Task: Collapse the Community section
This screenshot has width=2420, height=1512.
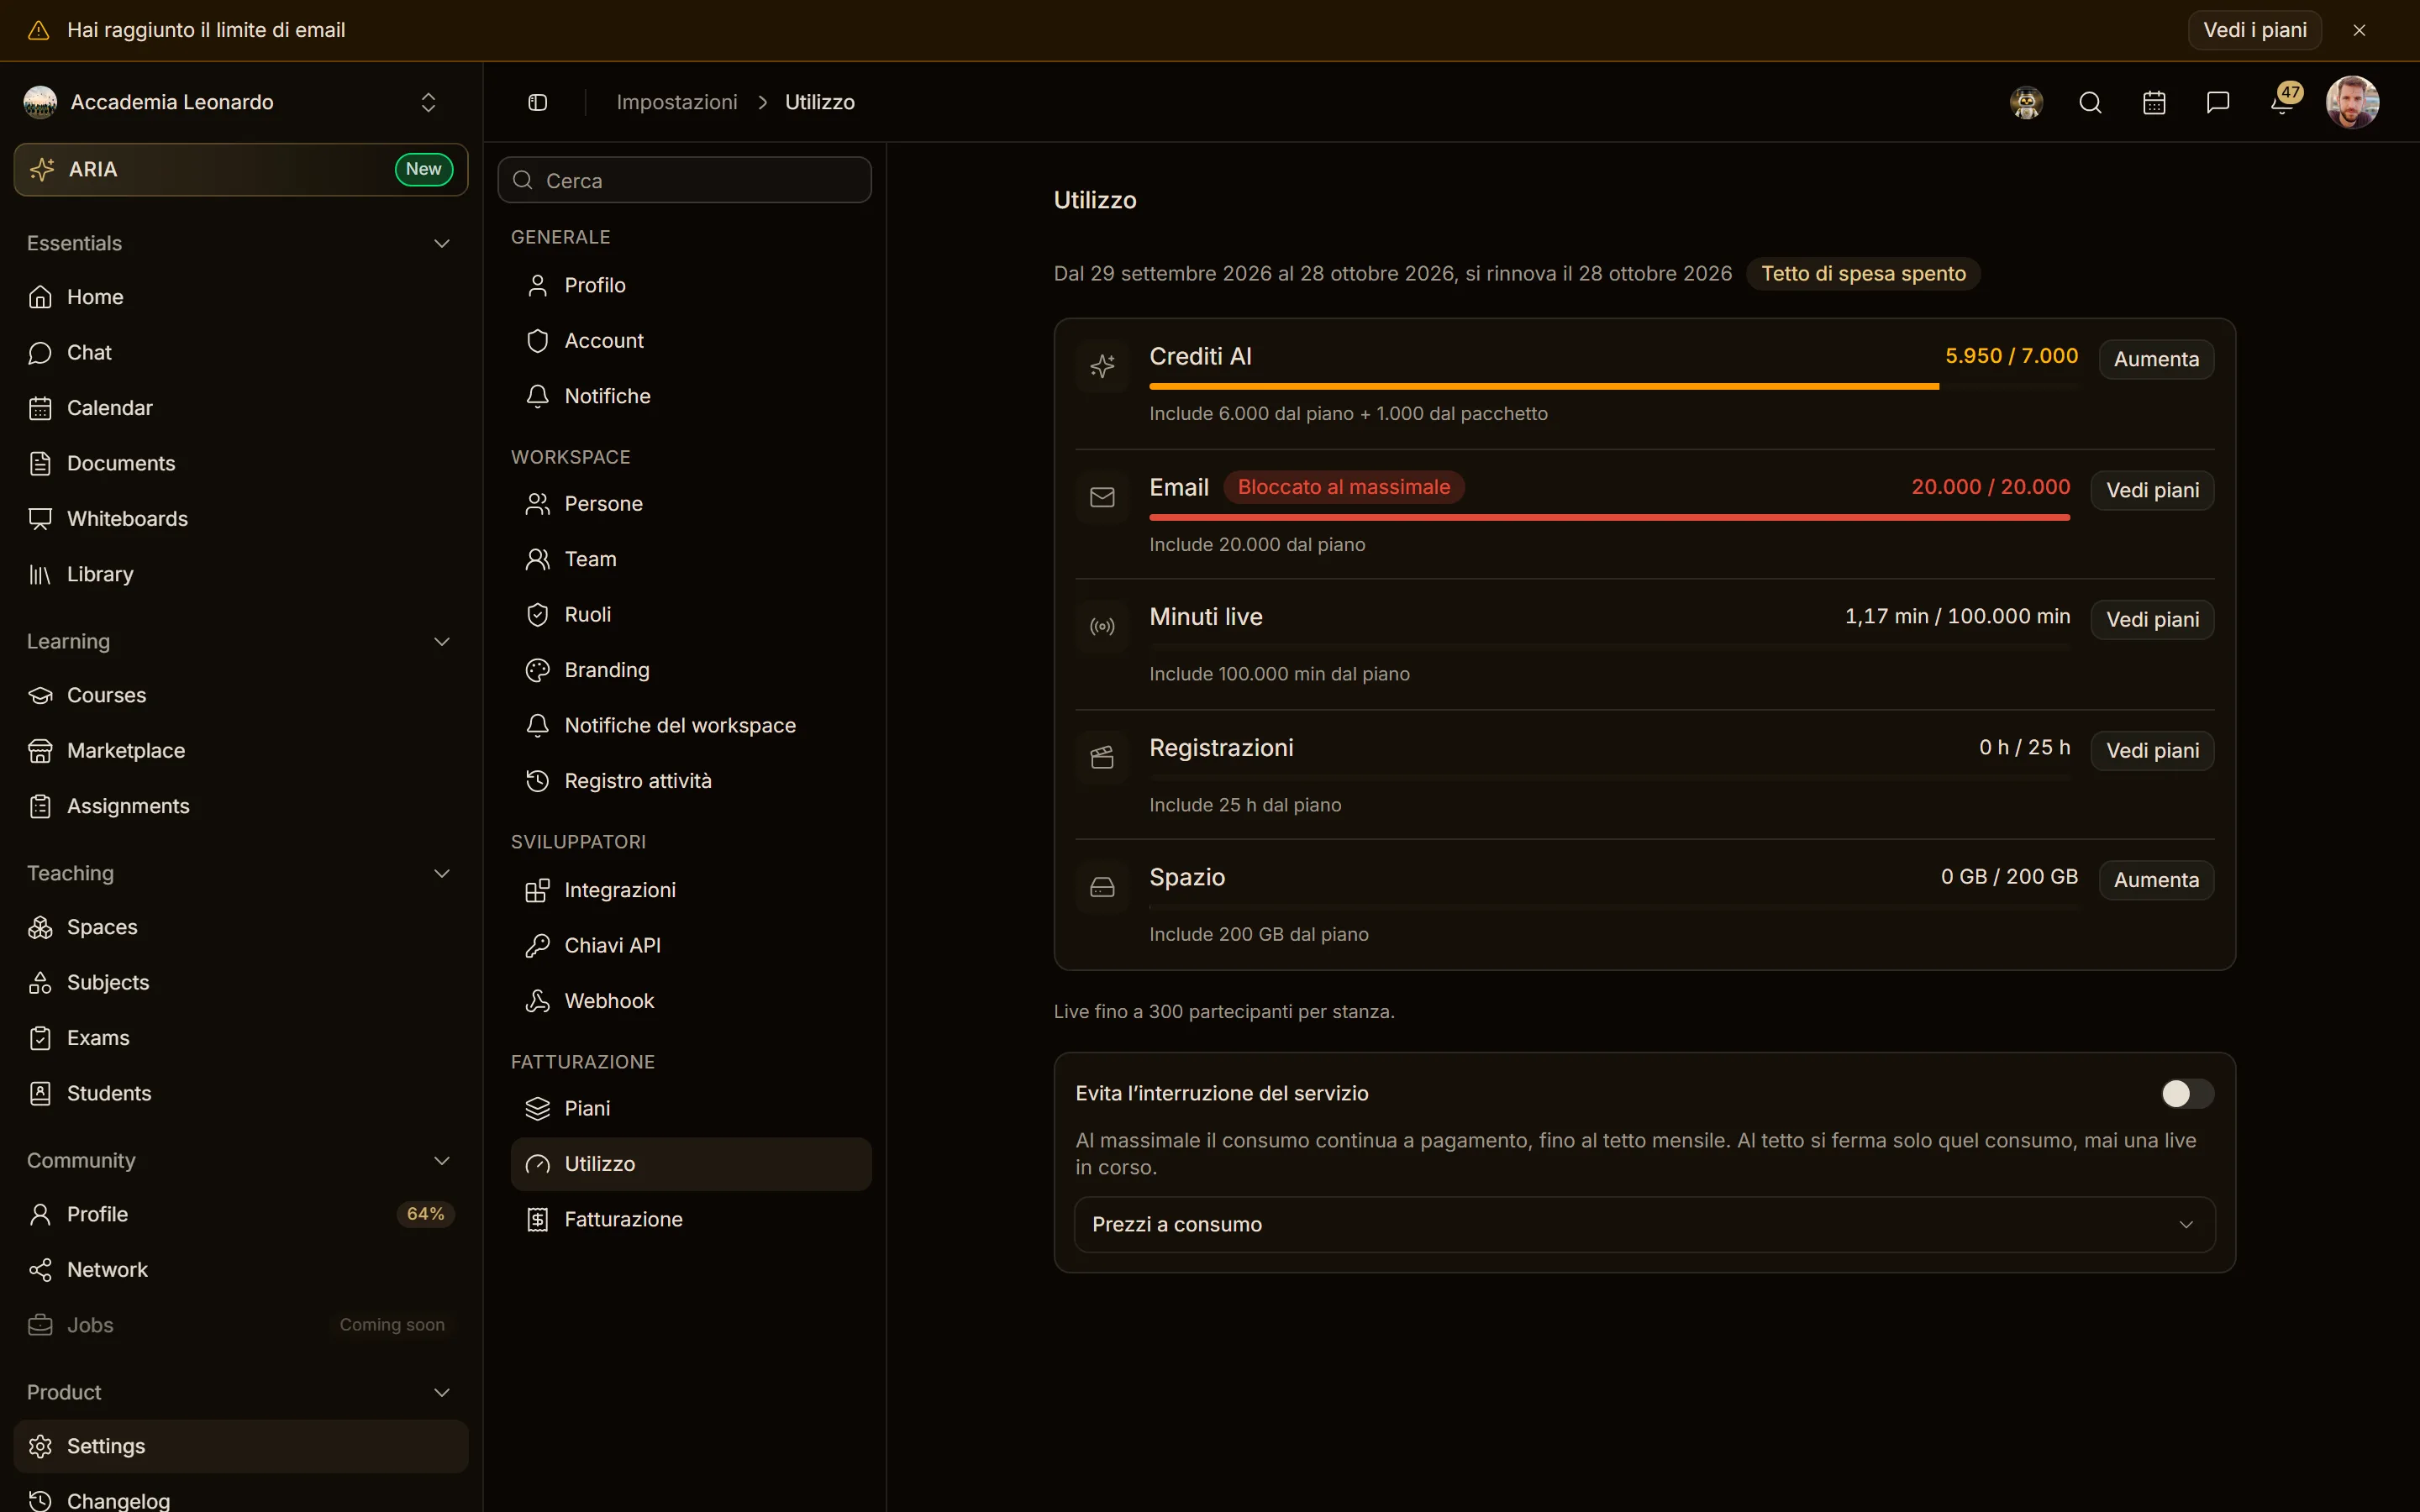Action: coord(442,1161)
